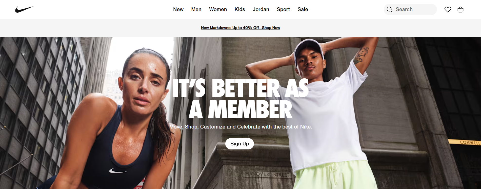
Task: Open the Jordan menu
Action: click(261, 9)
